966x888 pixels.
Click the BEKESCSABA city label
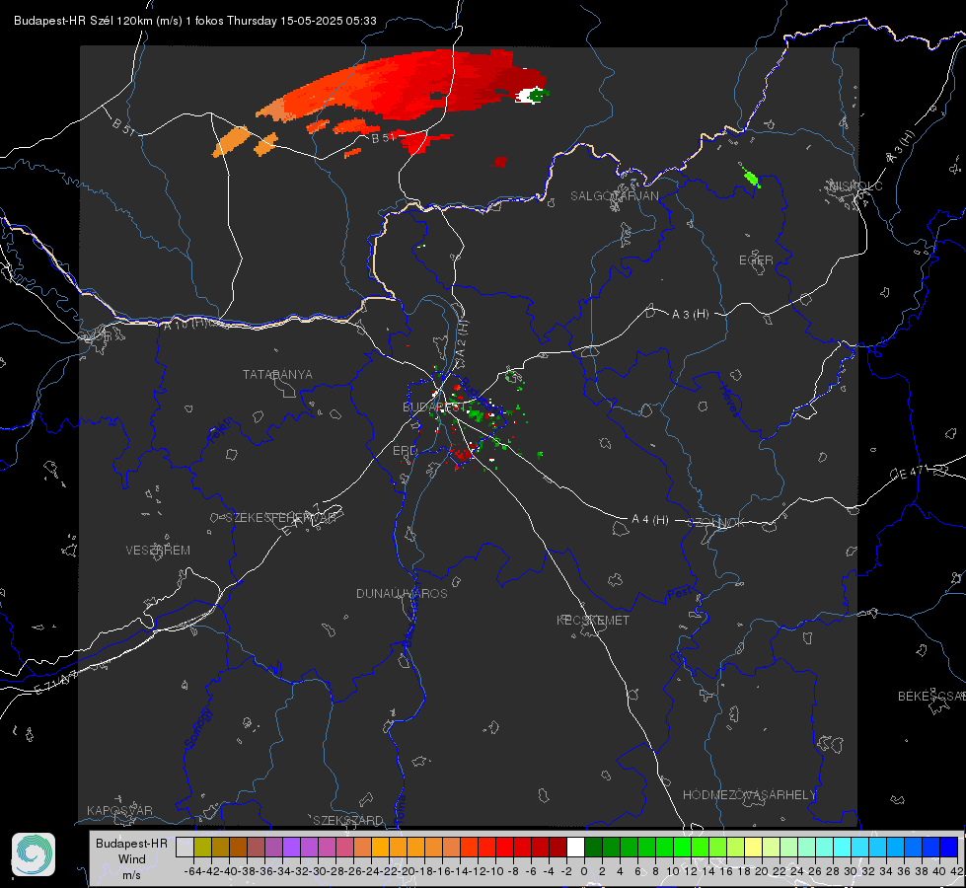(x=931, y=697)
